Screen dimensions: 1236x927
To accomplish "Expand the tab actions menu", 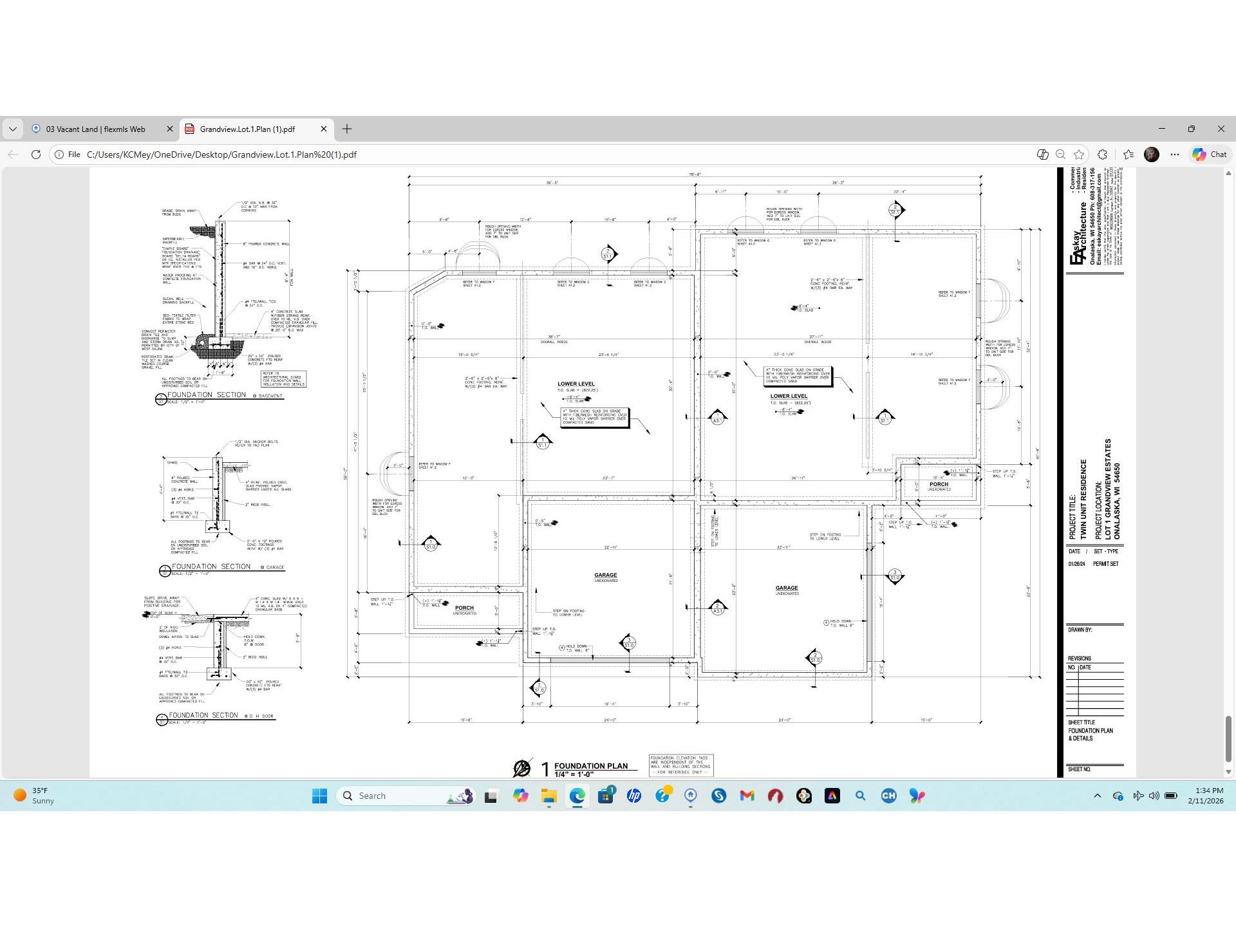I will (x=12, y=129).
